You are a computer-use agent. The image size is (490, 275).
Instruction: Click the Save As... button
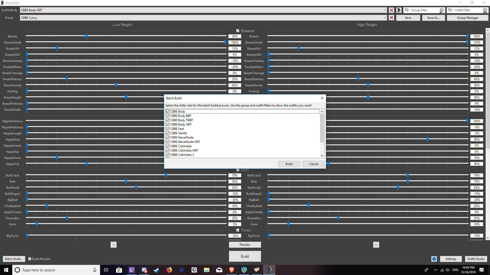(x=433, y=18)
